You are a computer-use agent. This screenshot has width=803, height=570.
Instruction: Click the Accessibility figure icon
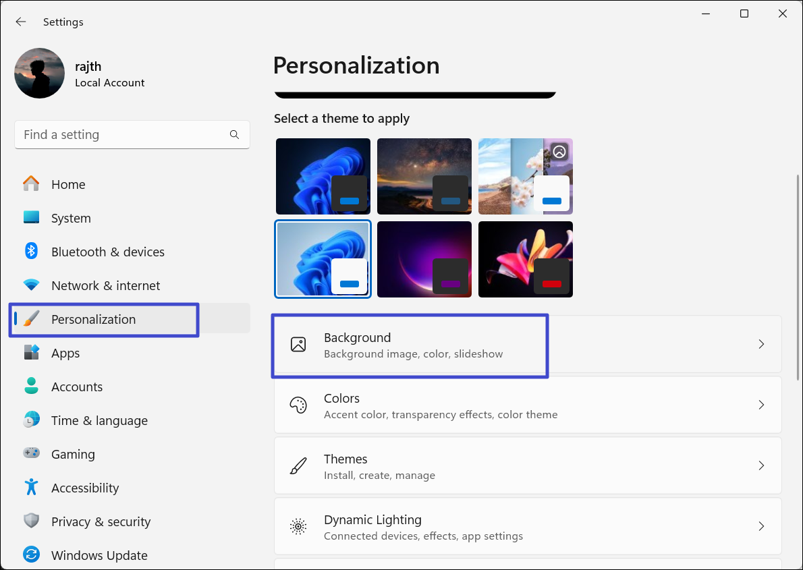click(x=31, y=488)
